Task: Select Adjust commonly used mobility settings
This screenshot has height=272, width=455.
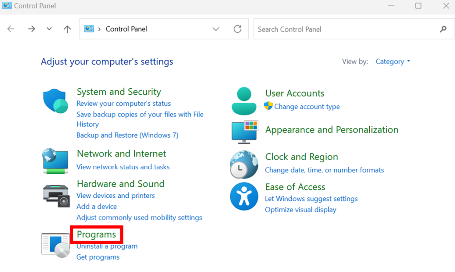Action: [139, 217]
